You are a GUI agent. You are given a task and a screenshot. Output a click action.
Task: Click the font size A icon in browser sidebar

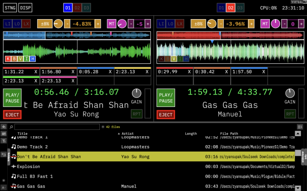coord(4,188)
